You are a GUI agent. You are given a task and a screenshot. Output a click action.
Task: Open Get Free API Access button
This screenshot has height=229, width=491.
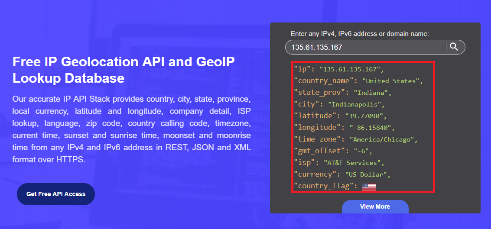[56, 194]
